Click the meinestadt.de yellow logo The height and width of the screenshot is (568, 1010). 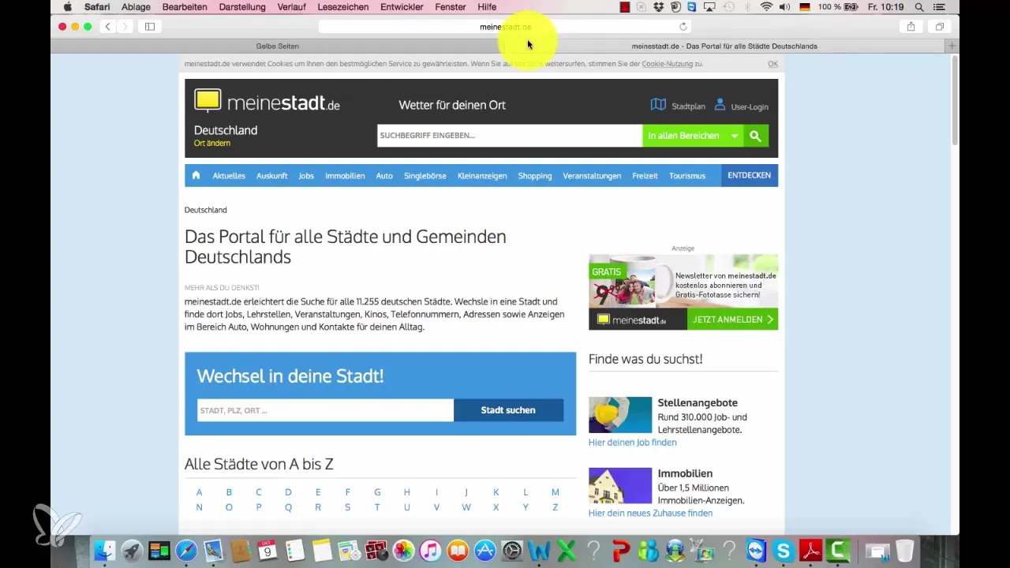click(x=208, y=101)
